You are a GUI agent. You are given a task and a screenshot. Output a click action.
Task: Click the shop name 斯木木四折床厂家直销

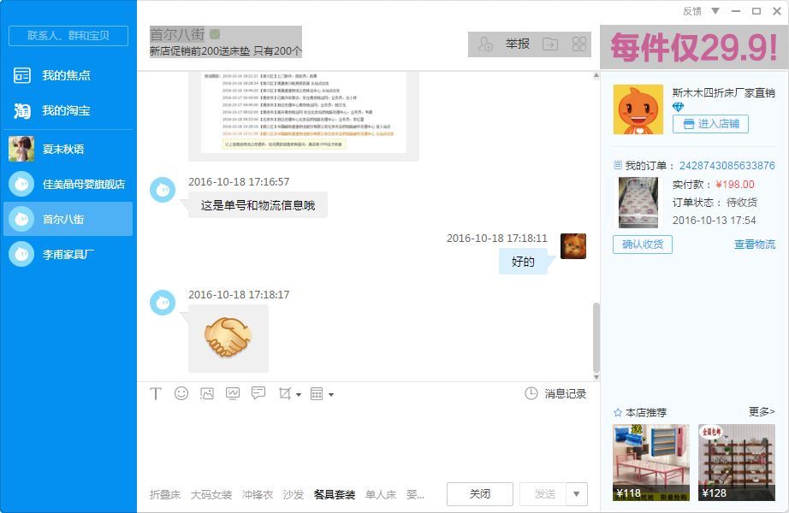tap(724, 92)
